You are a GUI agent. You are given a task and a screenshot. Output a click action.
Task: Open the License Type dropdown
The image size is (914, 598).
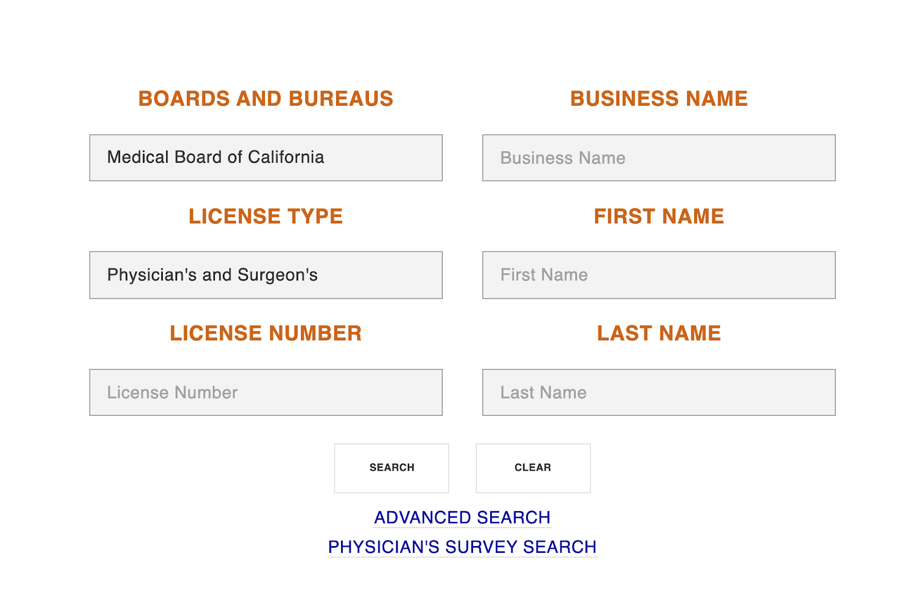tap(266, 275)
